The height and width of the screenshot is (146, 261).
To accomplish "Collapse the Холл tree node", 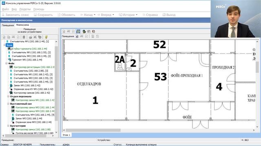I will point(4,45).
